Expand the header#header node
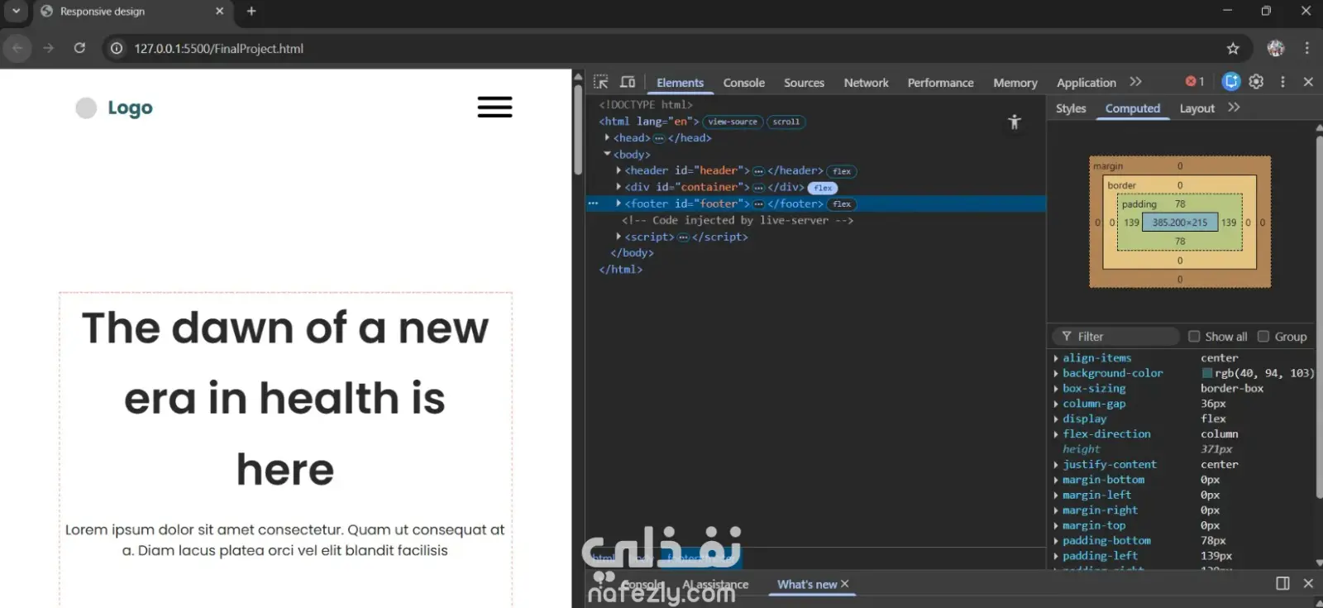The height and width of the screenshot is (608, 1323). pos(619,170)
